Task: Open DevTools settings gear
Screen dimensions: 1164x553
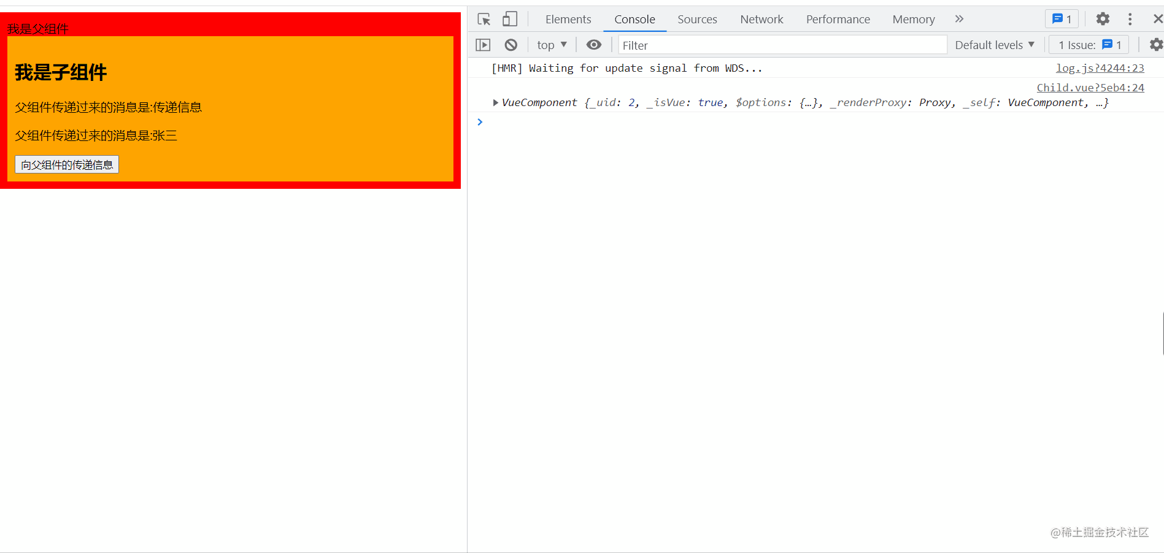Action: click(1102, 19)
